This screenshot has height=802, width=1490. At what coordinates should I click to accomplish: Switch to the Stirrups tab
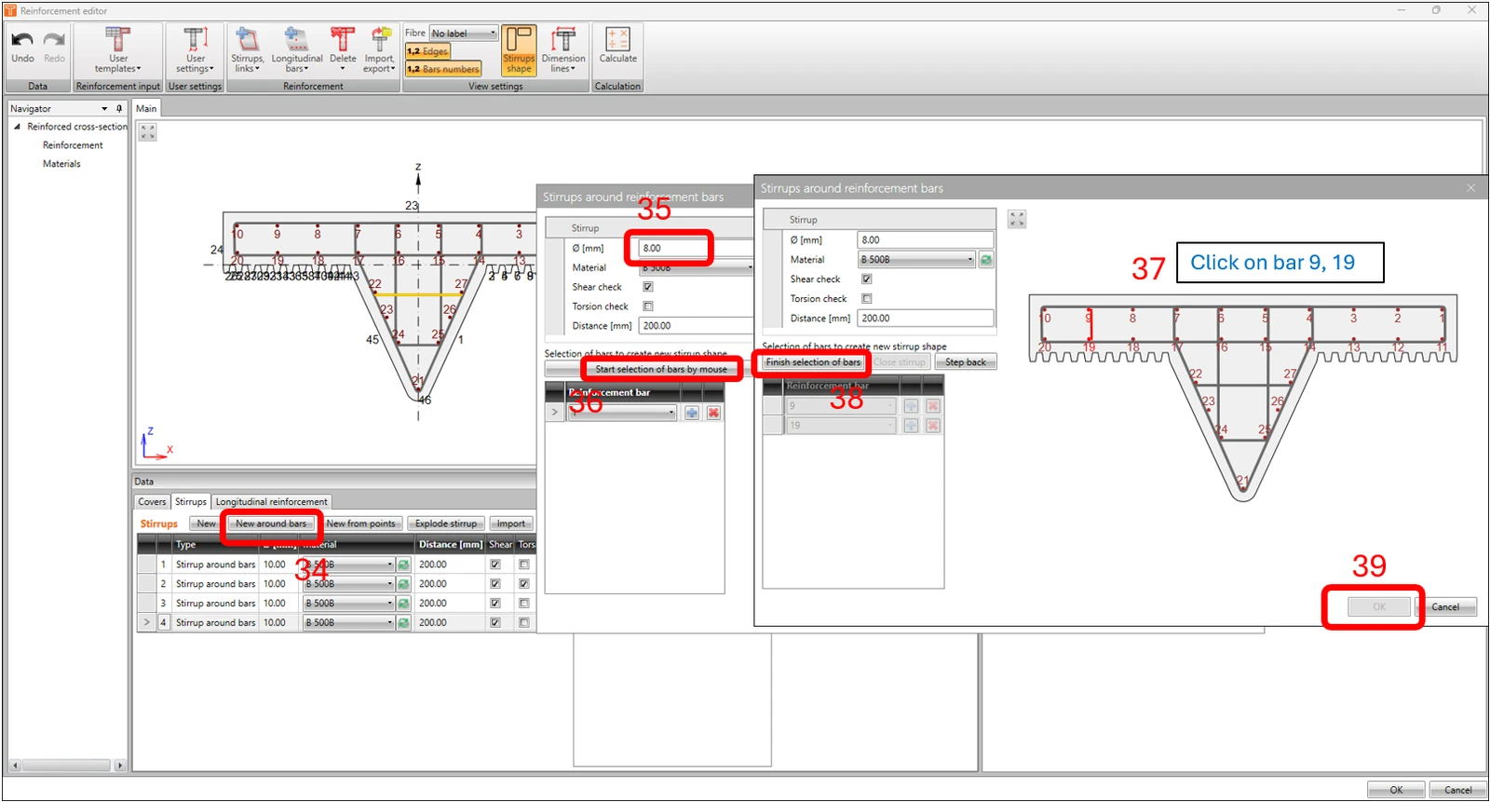point(191,502)
